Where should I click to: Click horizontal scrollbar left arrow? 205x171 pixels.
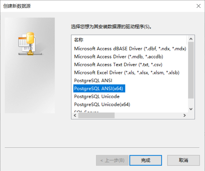(75, 115)
